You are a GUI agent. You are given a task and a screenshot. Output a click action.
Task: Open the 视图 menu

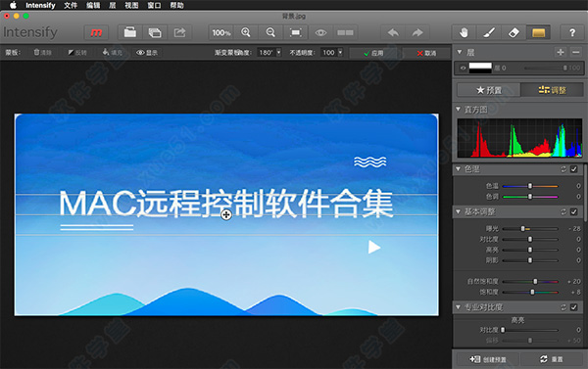(131, 5)
